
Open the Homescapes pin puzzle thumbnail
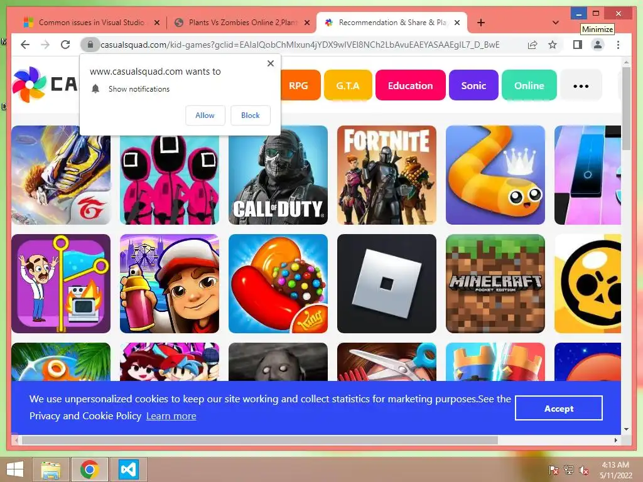tap(61, 284)
